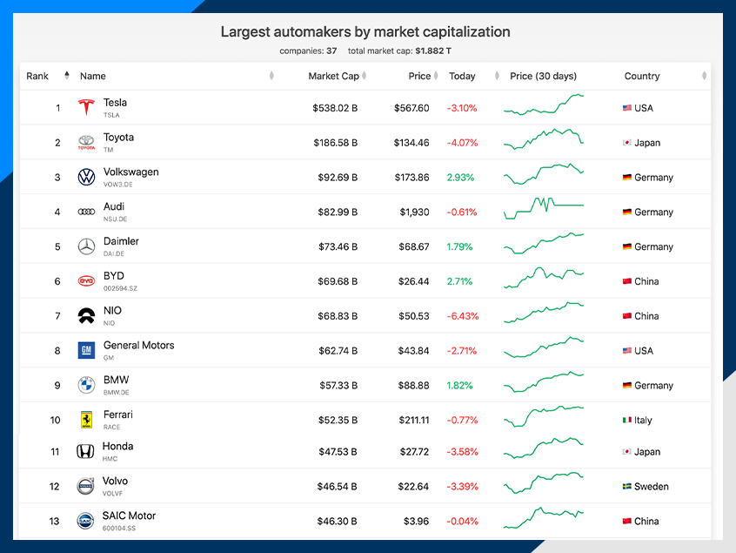This screenshot has height=553, width=736.
Task: Click the China flag in BYD row
Action: [627, 281]
